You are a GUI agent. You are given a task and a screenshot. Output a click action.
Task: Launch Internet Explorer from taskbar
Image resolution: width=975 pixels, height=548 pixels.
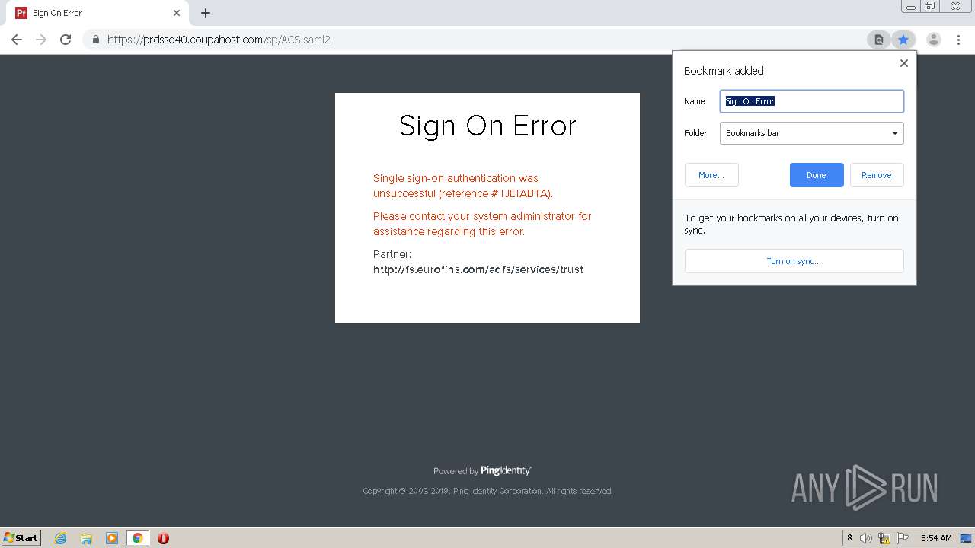click(61, 538)
